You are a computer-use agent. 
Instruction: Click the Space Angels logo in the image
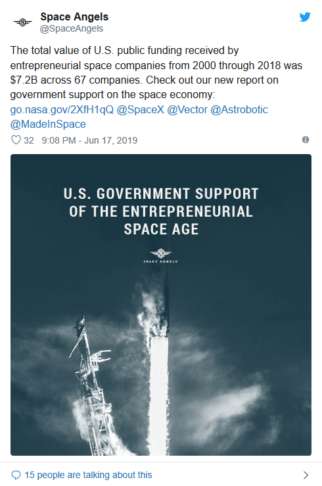(161, 256)
